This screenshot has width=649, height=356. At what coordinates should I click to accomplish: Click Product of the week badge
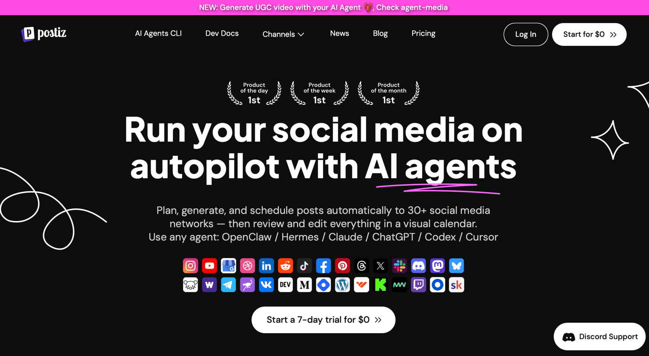click(319, 93)
